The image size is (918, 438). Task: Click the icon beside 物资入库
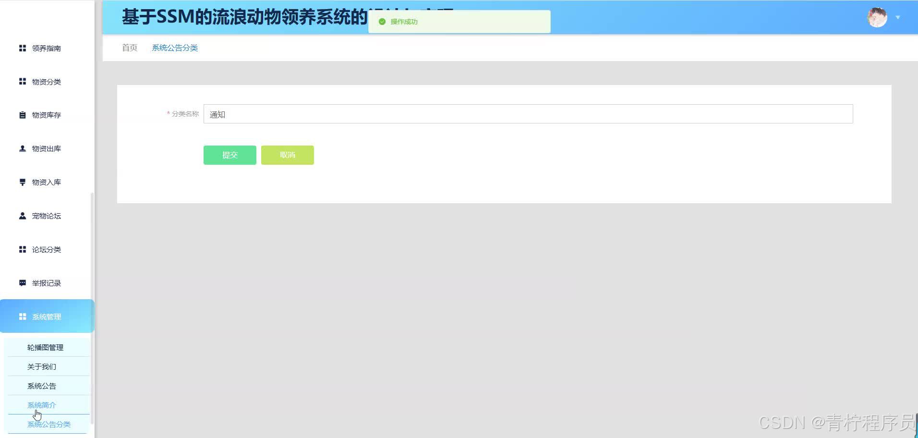click(22, 182)
